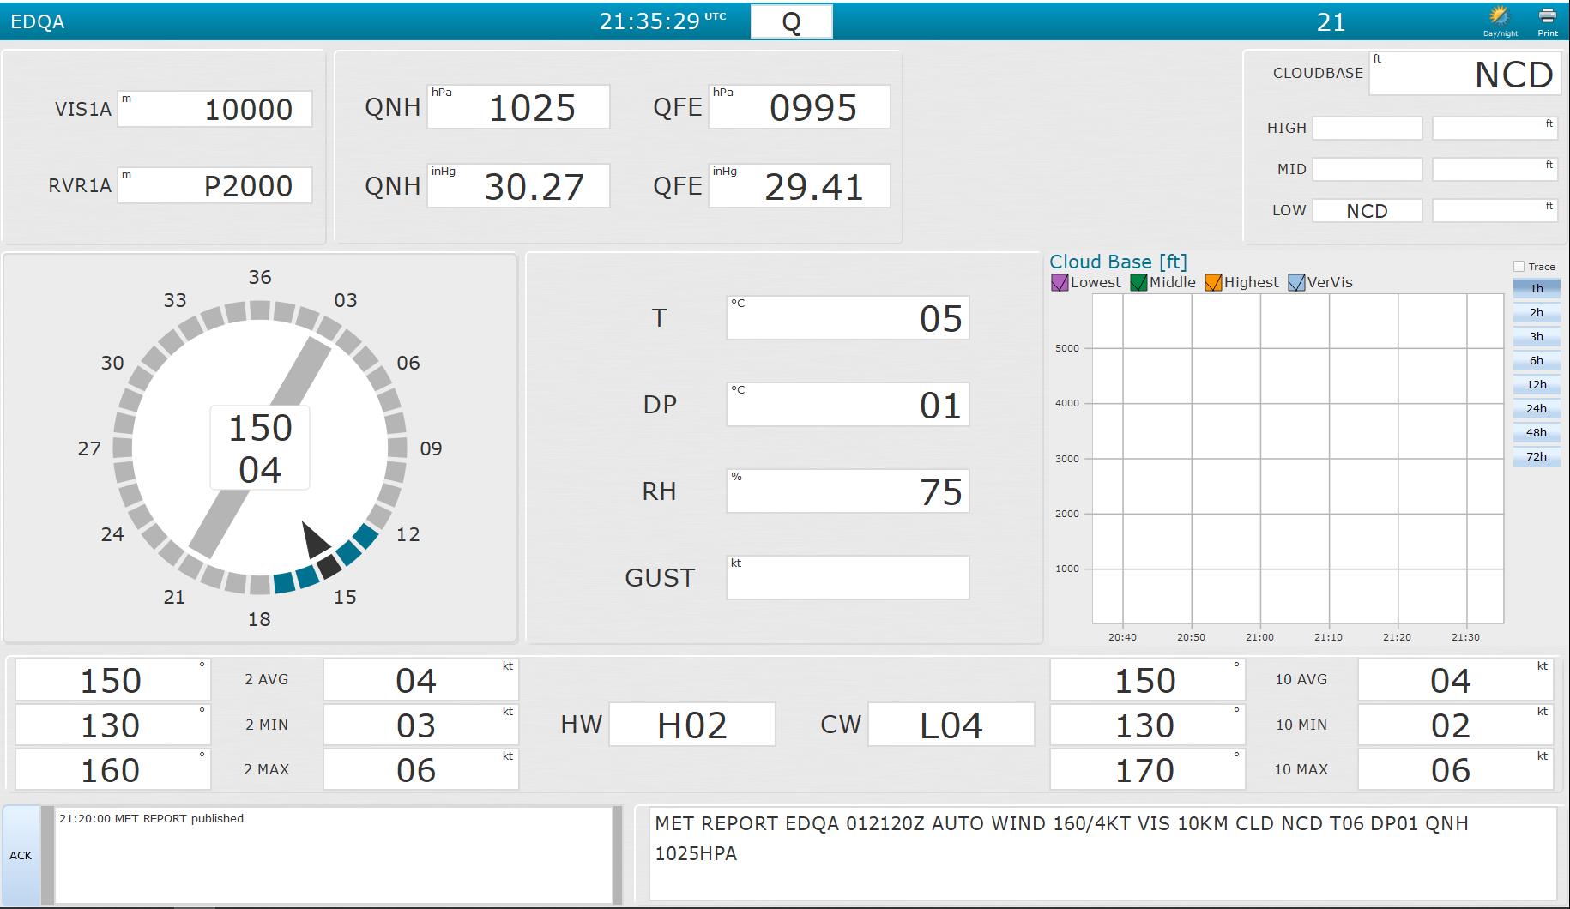
Task: Select the GUST kt field
Action: click(x=848, y=578)
